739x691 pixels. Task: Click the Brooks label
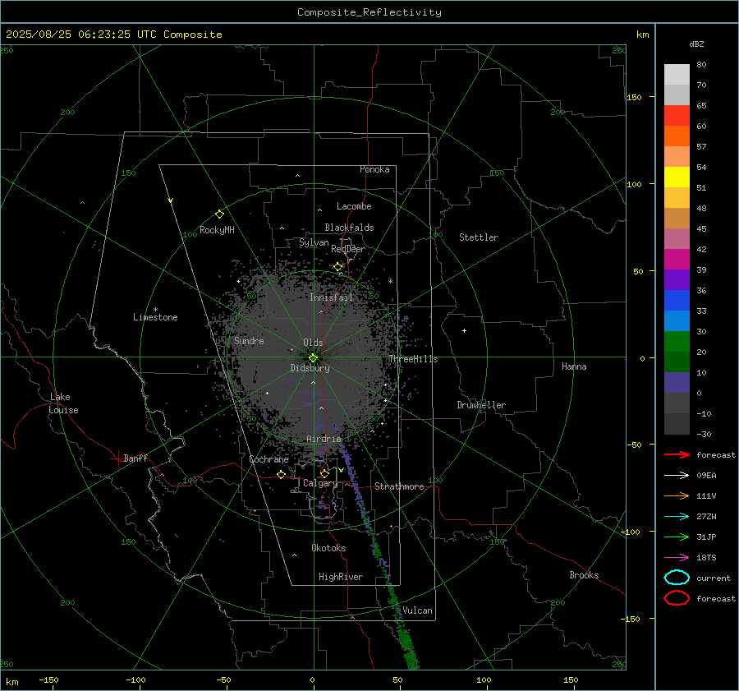584,575
